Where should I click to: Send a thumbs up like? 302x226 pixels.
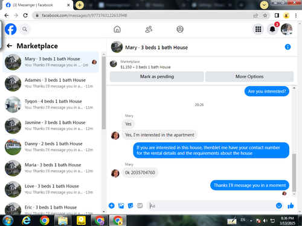coord(291,206)
